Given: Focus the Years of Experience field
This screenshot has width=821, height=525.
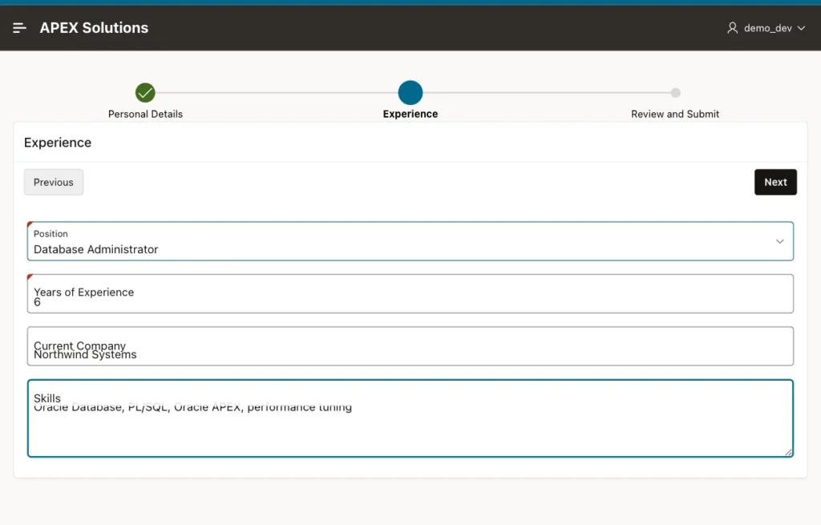Looking at the screenshot, I should (410, 293).
